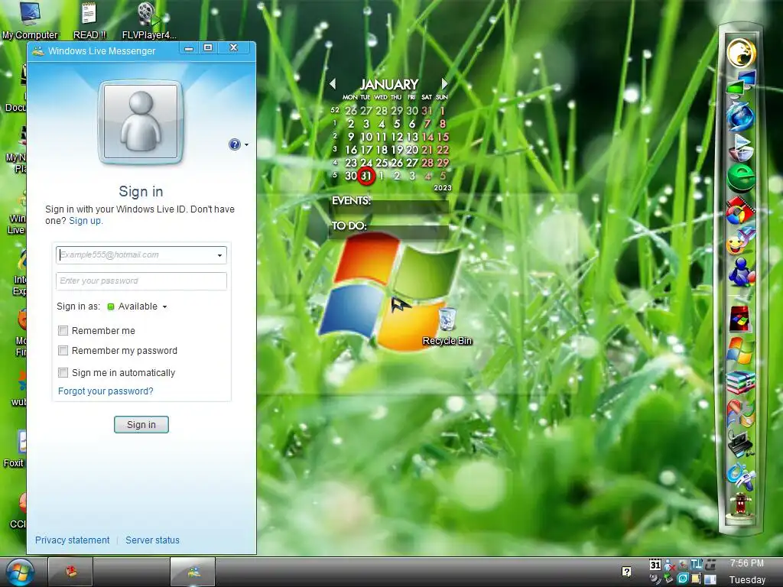Click the Messenger display picture frame

(141, 122)
